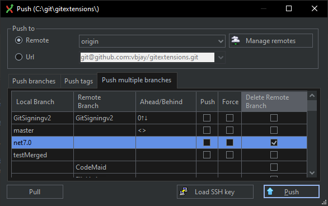Enable Push checkbox for GitSigningv2 branch
328x206 pixels.
tap(207, 118)
